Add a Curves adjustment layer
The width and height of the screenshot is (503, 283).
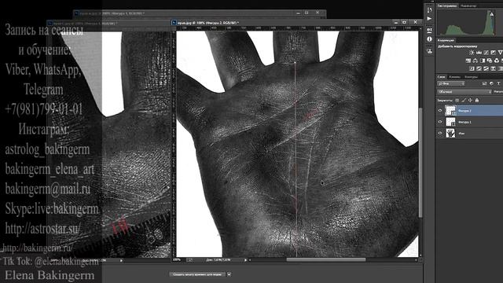tap(486, 53)
